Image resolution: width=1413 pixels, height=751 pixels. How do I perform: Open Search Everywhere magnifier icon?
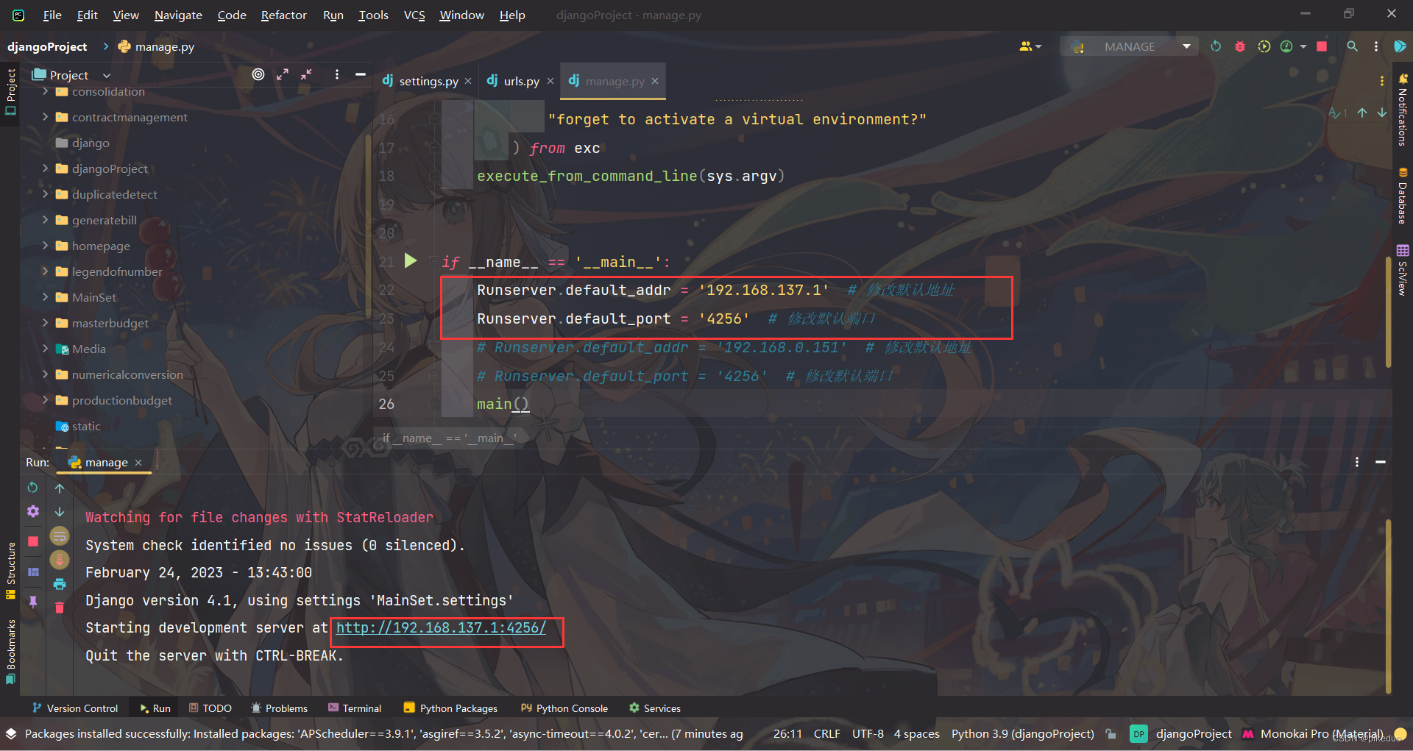pos(1352,46)
